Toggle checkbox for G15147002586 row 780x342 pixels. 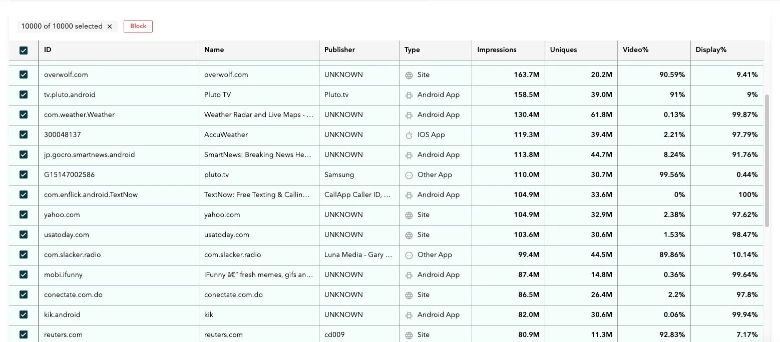(24, 174)
